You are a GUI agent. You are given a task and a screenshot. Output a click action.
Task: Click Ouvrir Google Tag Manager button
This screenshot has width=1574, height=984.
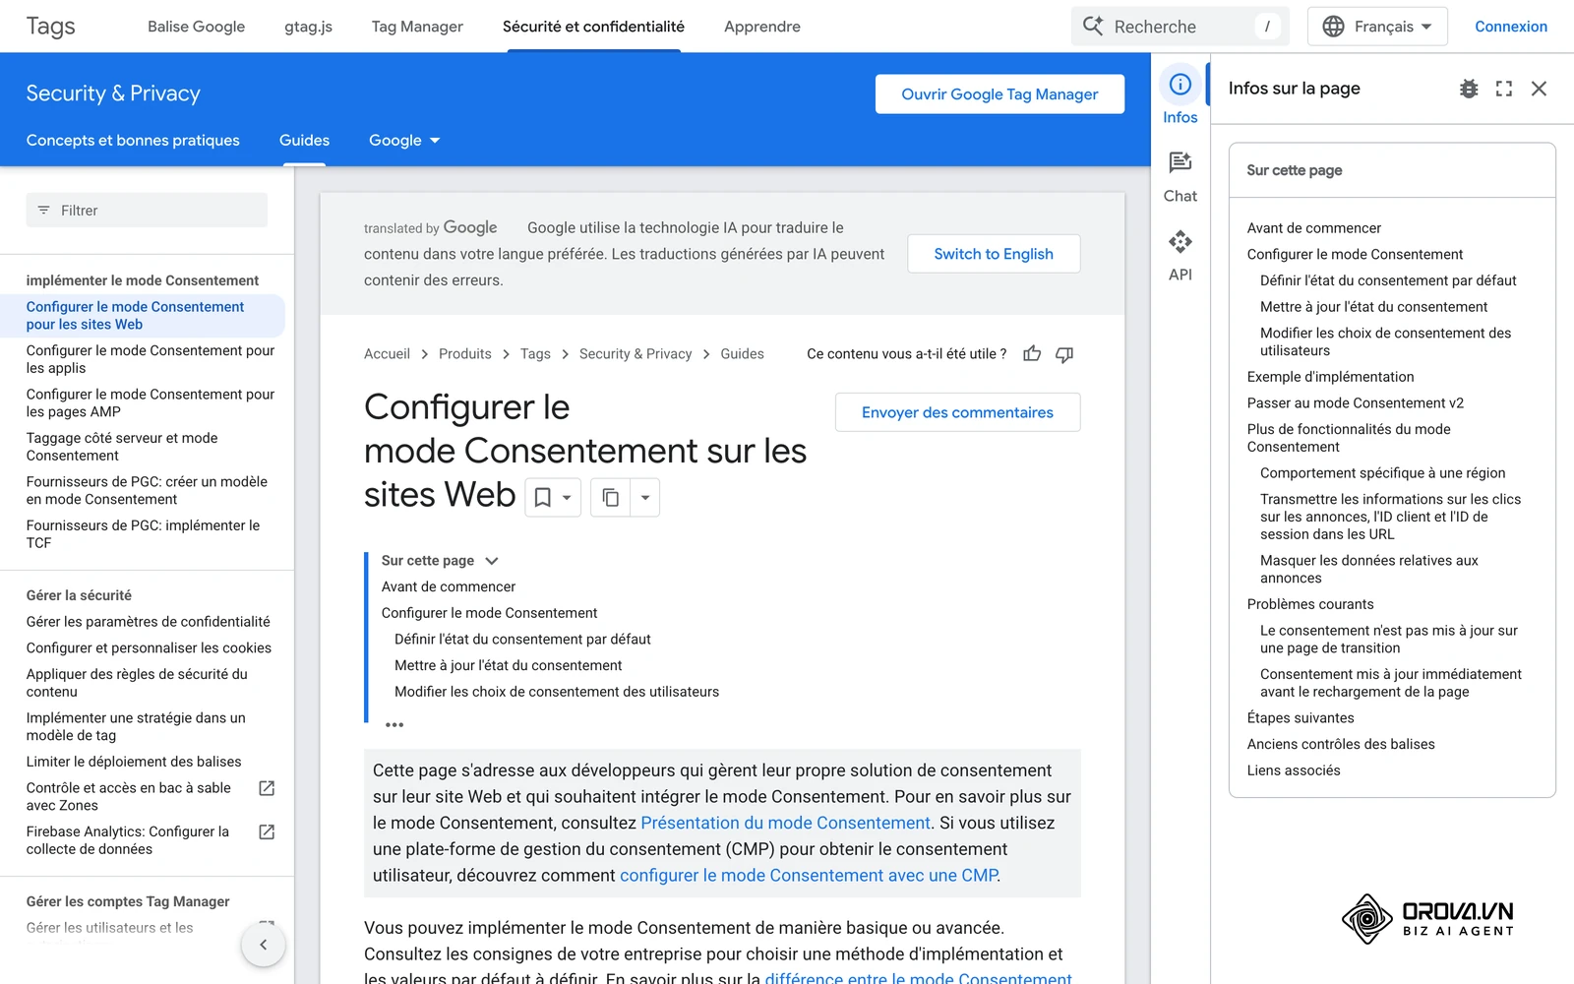[999, 94]
